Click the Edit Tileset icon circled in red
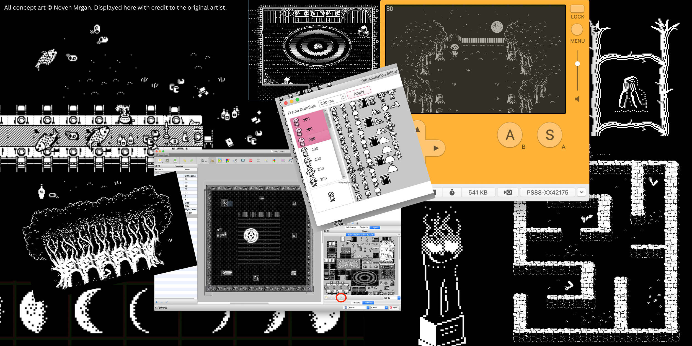 [341, 298]
